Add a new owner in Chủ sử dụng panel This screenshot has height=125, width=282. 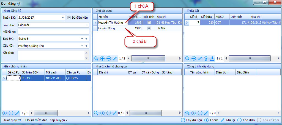(x=102, y=58)
